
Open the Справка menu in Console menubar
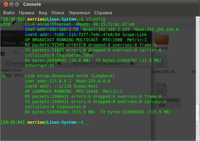(x=103, y=13)
